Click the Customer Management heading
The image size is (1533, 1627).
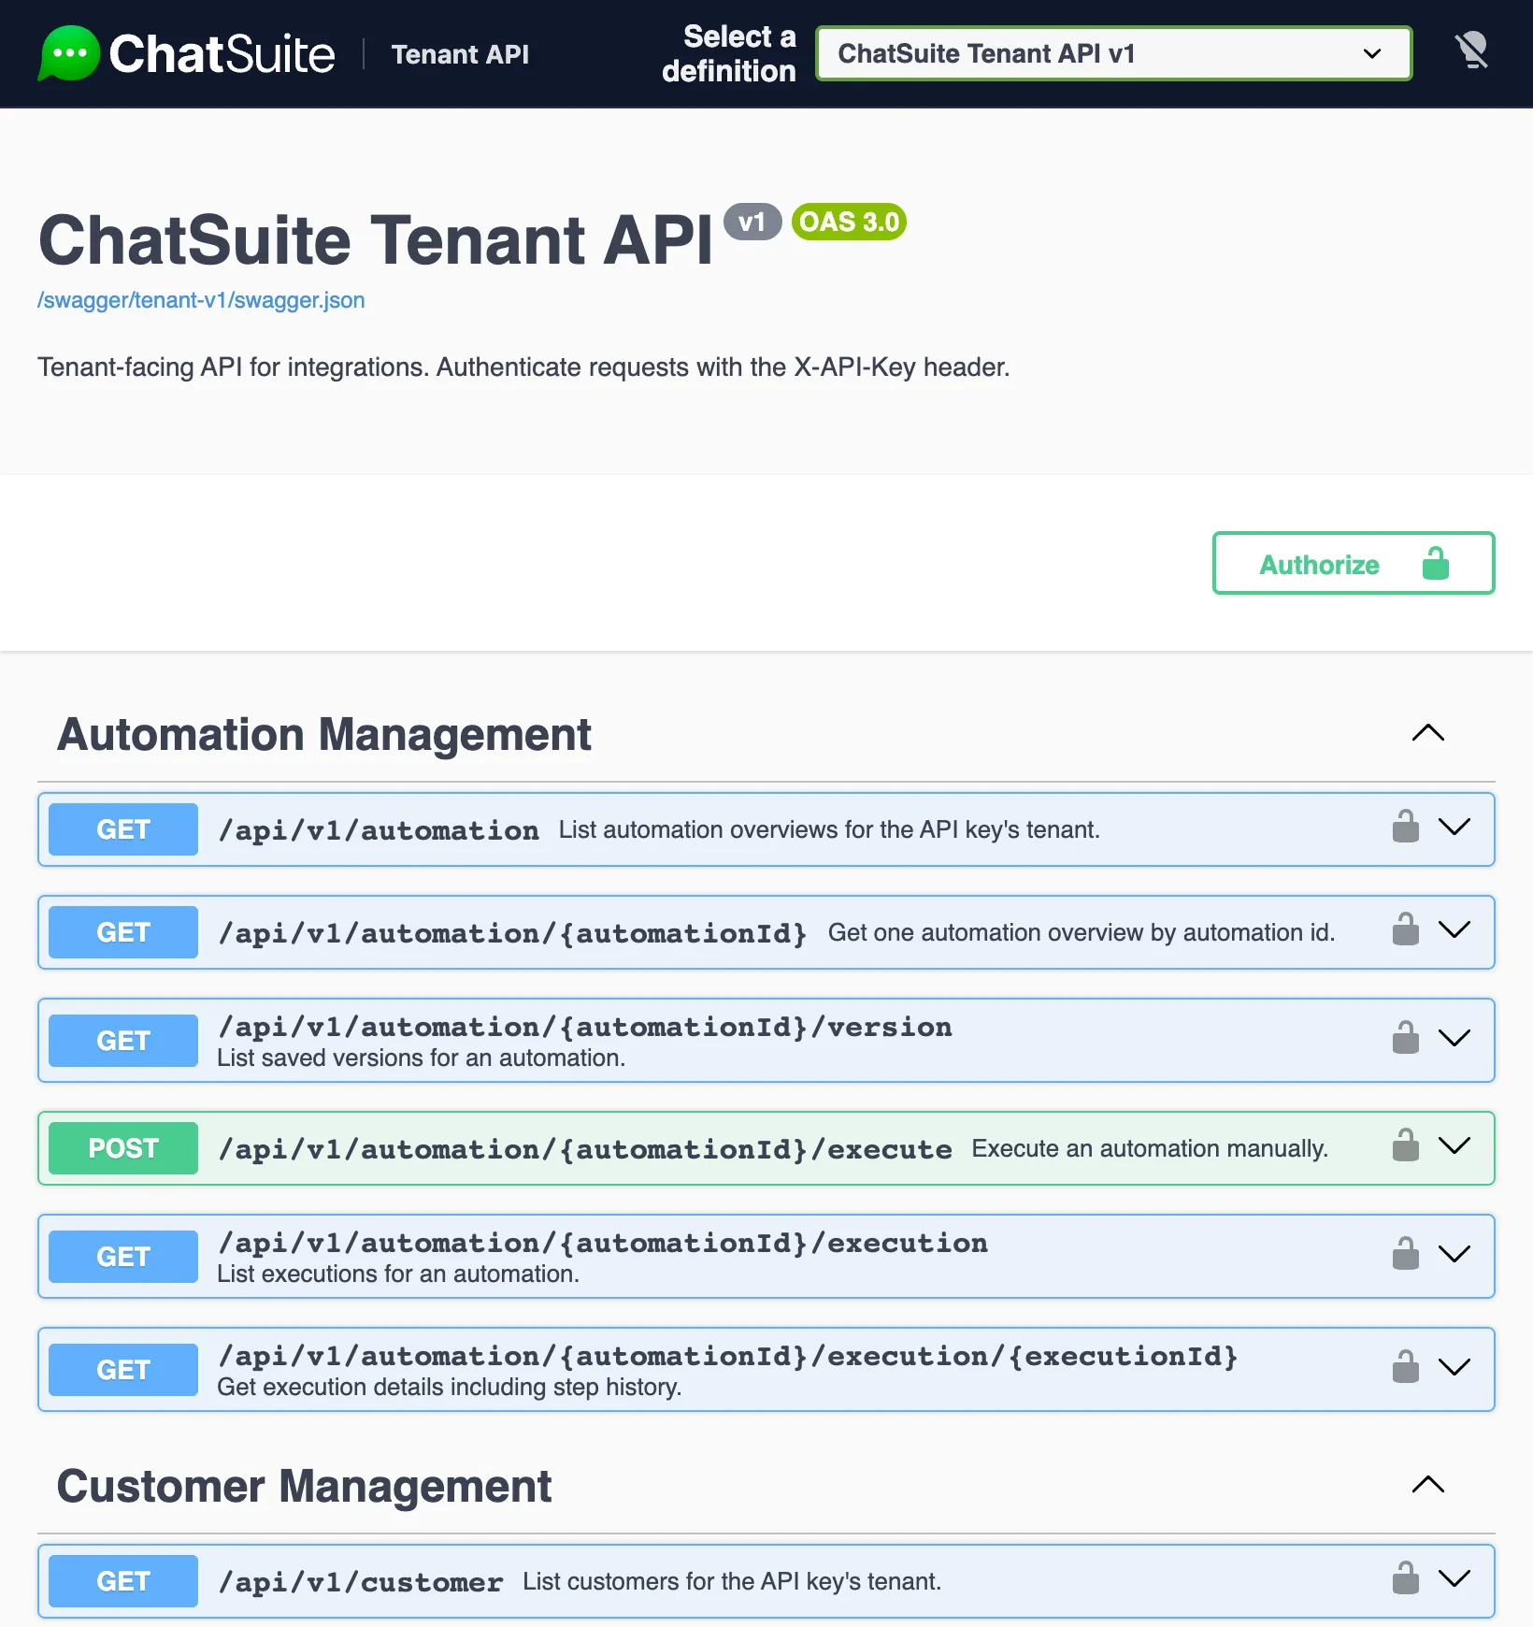[x=305, y=1487]
